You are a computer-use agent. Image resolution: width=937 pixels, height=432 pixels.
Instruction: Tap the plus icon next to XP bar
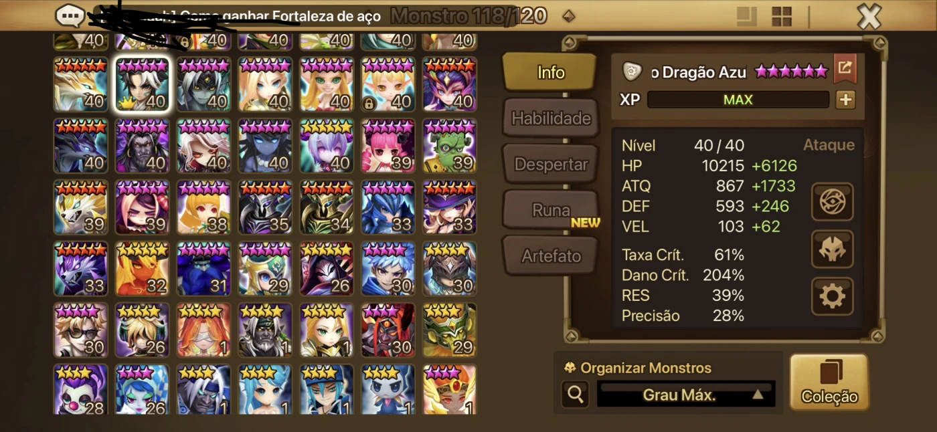point(846,100)
